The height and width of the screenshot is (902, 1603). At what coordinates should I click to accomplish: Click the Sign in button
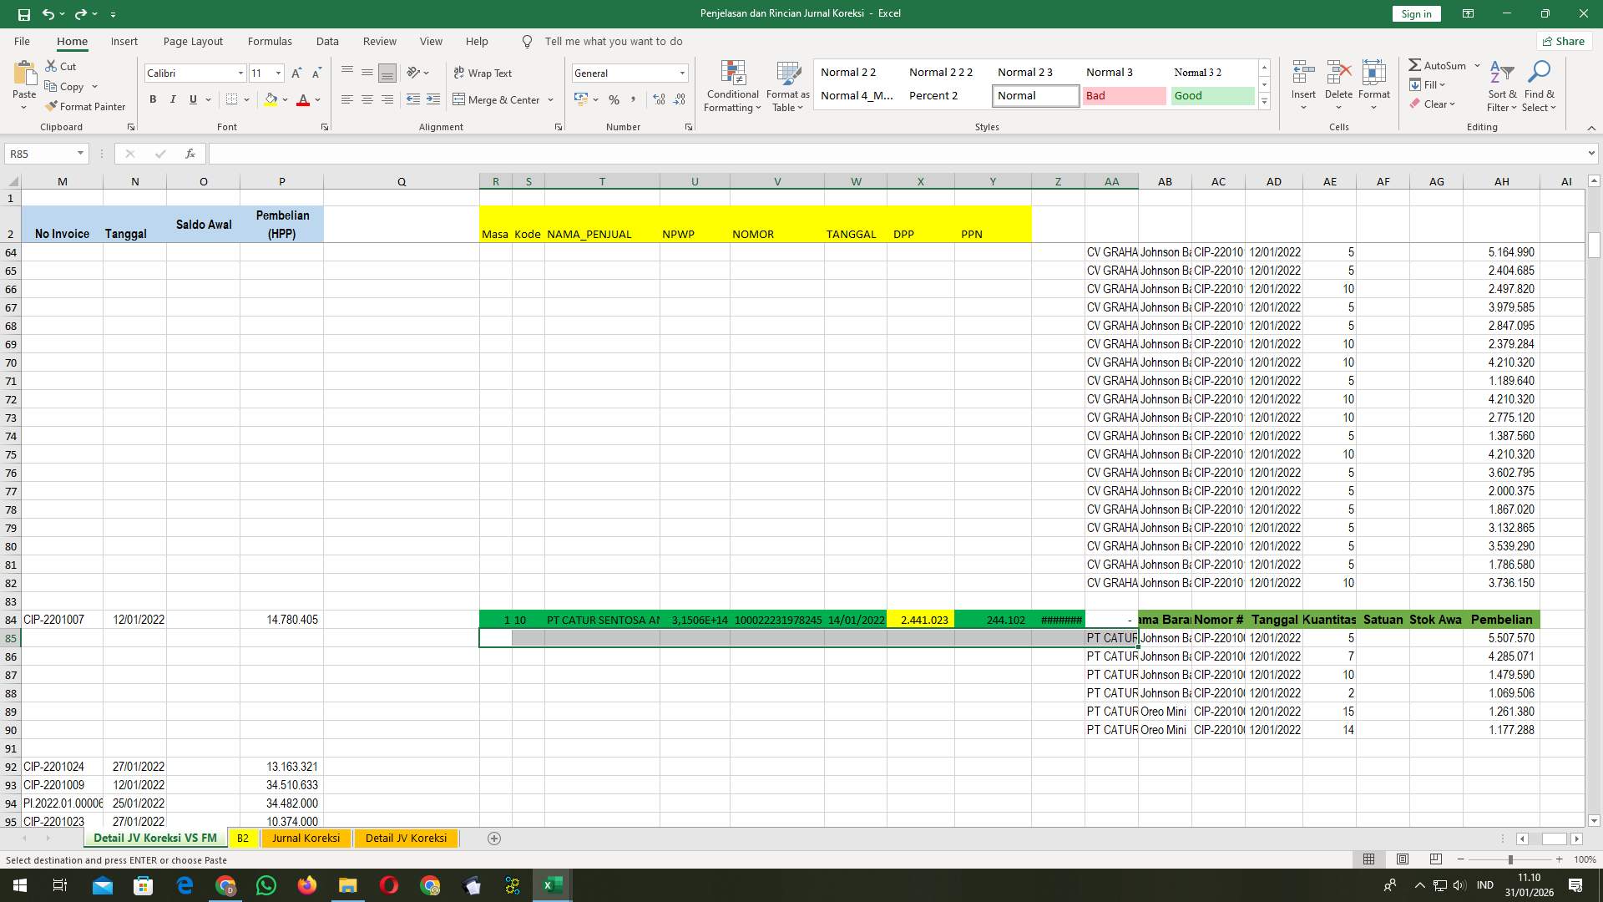[x=1415, y=13]
